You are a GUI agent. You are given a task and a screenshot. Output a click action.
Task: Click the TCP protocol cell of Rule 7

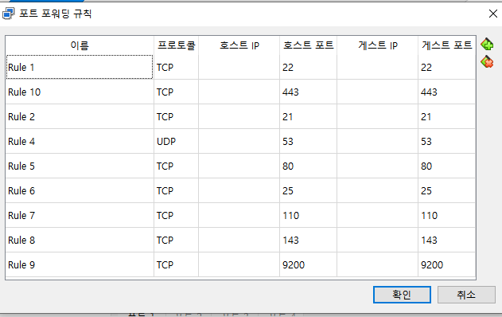(176, 215)
